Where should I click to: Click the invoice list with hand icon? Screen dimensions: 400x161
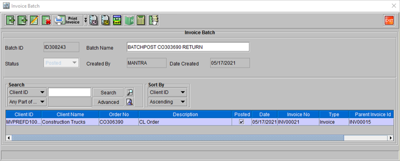tap(154, 20)
